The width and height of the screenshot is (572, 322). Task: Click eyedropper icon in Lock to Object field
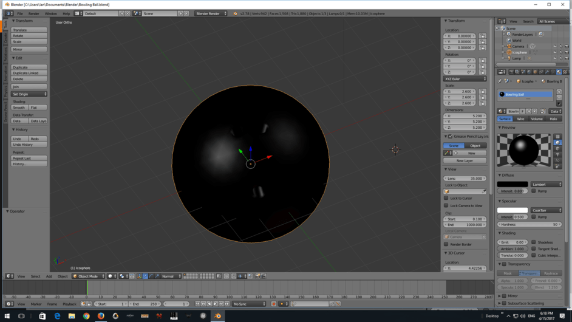[x=484, y=191]
